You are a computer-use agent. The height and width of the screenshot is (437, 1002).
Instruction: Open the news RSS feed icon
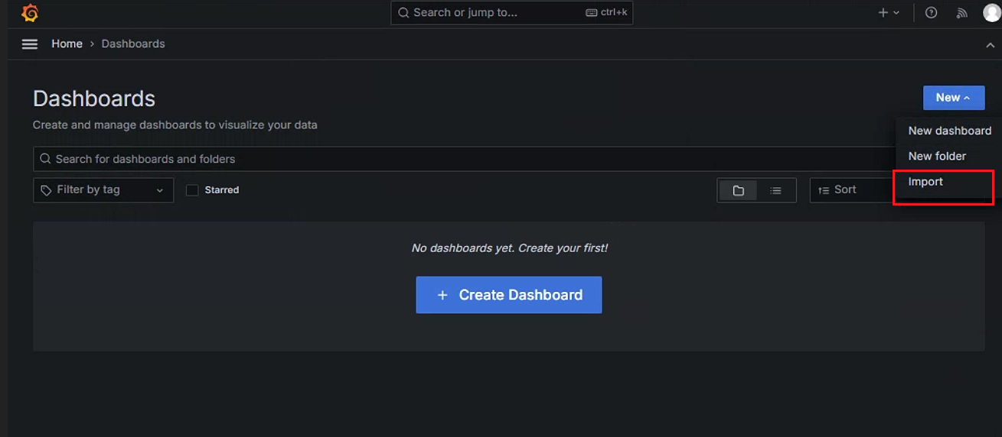pyautogui.click(x=962, y=13)
